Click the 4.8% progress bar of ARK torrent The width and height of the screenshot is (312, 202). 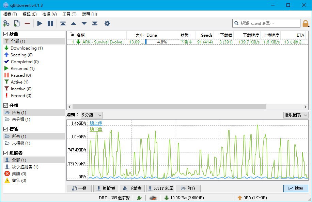click(x=162, y=42)
